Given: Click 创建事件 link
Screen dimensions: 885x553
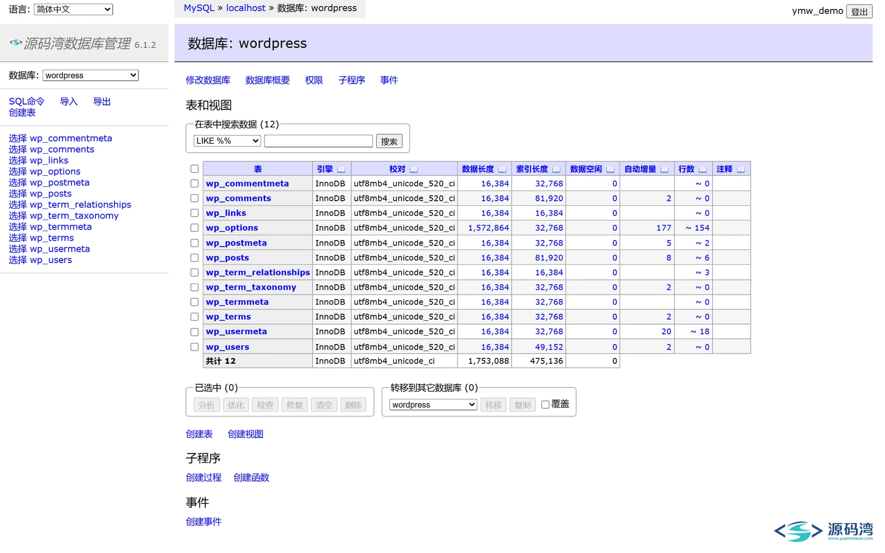Looking at the screenshot, I should click(204, 521).
